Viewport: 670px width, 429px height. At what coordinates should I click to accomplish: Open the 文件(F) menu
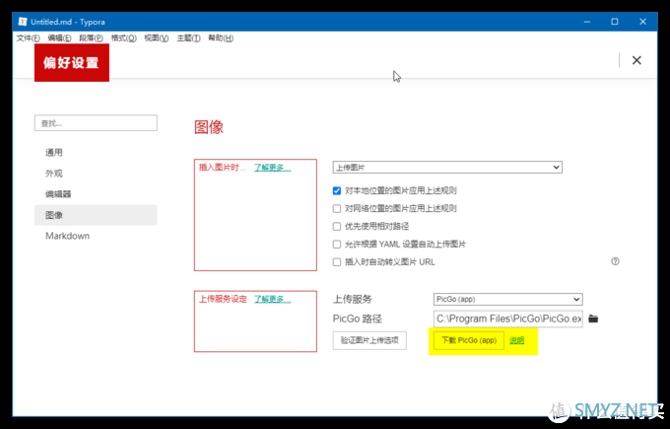pos(29,38)
